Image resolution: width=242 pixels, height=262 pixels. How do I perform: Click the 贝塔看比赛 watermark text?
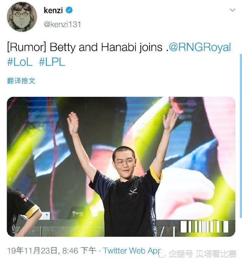216,254
